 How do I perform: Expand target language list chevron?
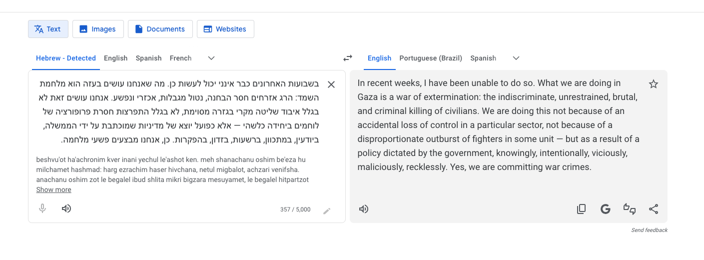click(516, 58)
